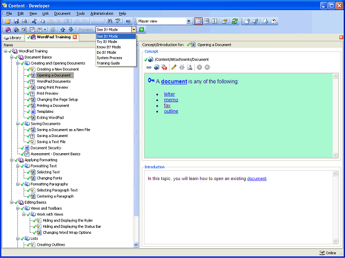345x258 pixels.
Task: Open the Document menu
Action: coord(63,13)
